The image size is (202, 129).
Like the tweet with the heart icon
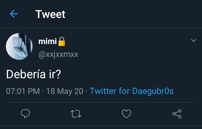[126, 114]
